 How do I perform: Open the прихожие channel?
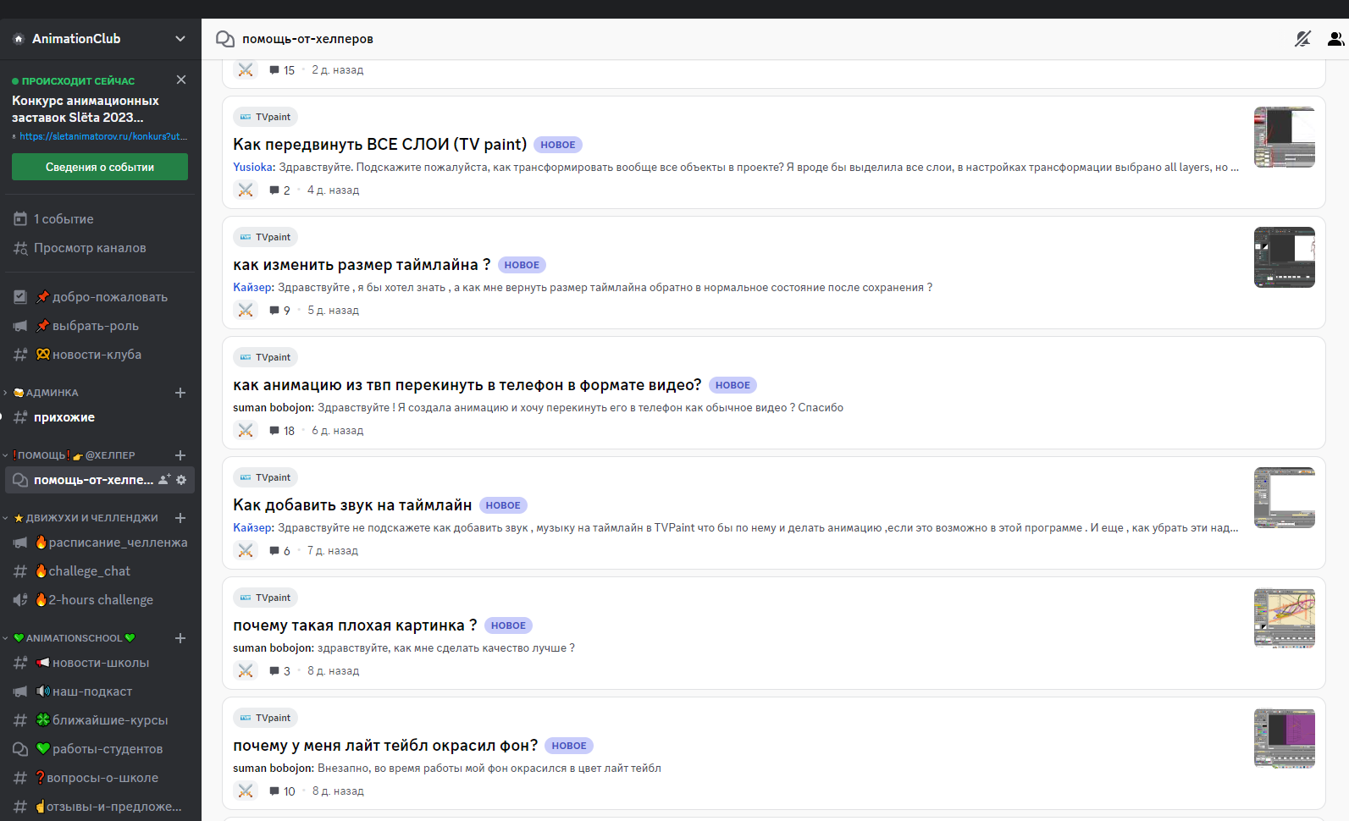click(100, 417)
